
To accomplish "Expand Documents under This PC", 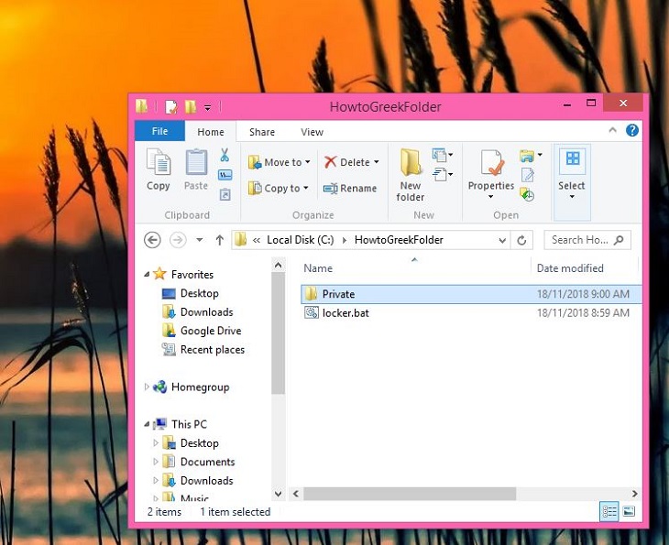I will (x=155, y=462).
